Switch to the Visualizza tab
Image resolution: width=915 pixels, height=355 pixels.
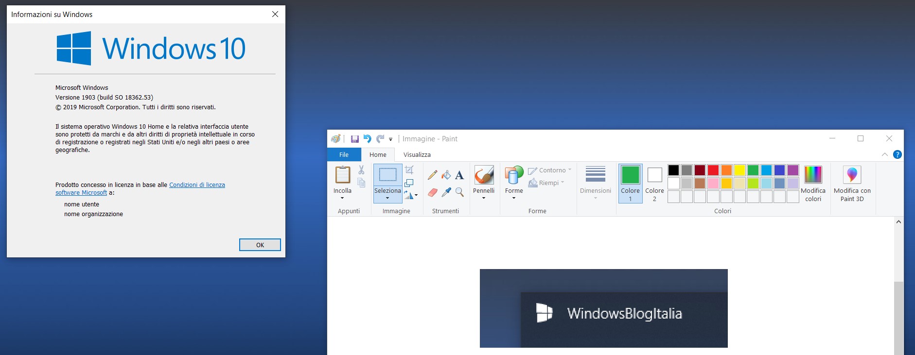pos(417,154)
